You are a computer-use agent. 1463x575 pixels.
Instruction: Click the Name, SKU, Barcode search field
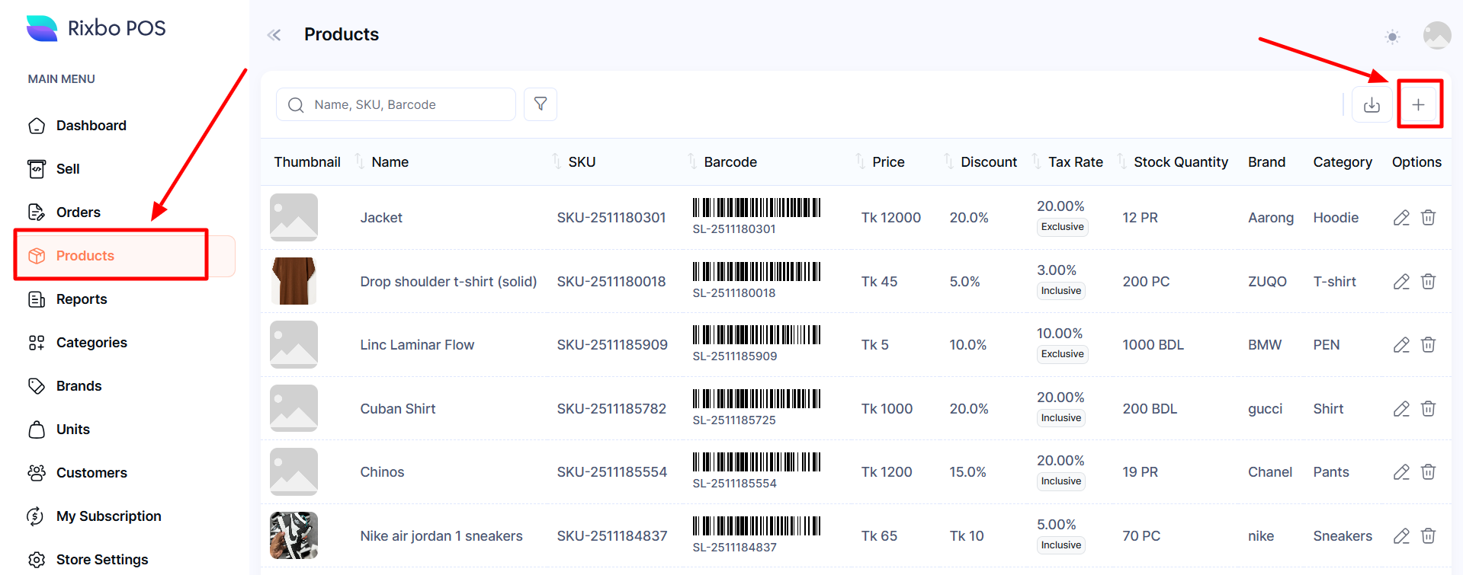(x=404, y=105)
